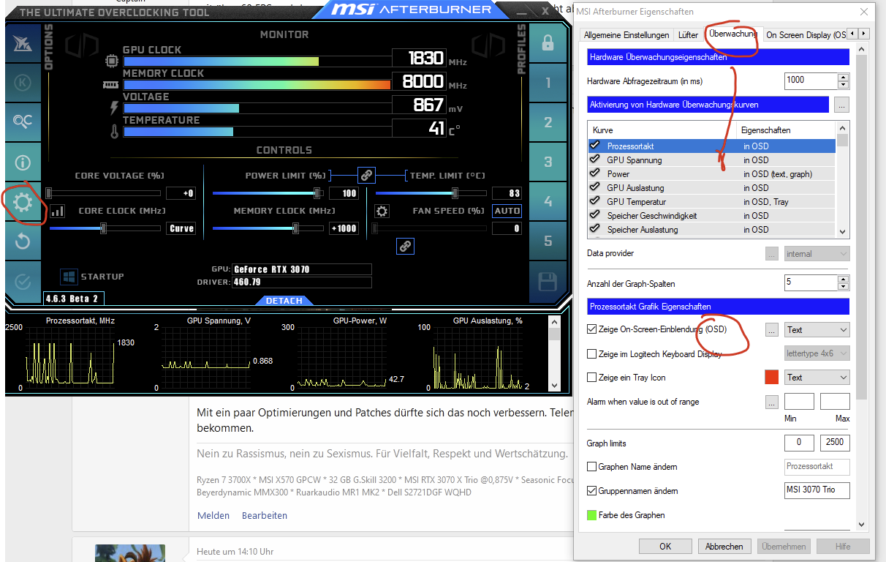Toggle the power and temp limit link icon

pos(366,175)
